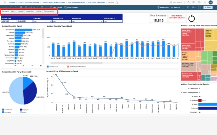217x135 pixels.
Task: Click the year-month chart horizontal scrollbar
Action: coord(76,63)
